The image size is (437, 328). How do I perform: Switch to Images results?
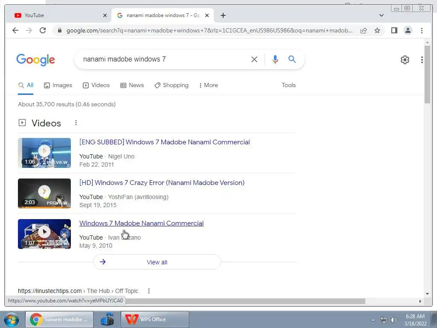pos(58,85)
